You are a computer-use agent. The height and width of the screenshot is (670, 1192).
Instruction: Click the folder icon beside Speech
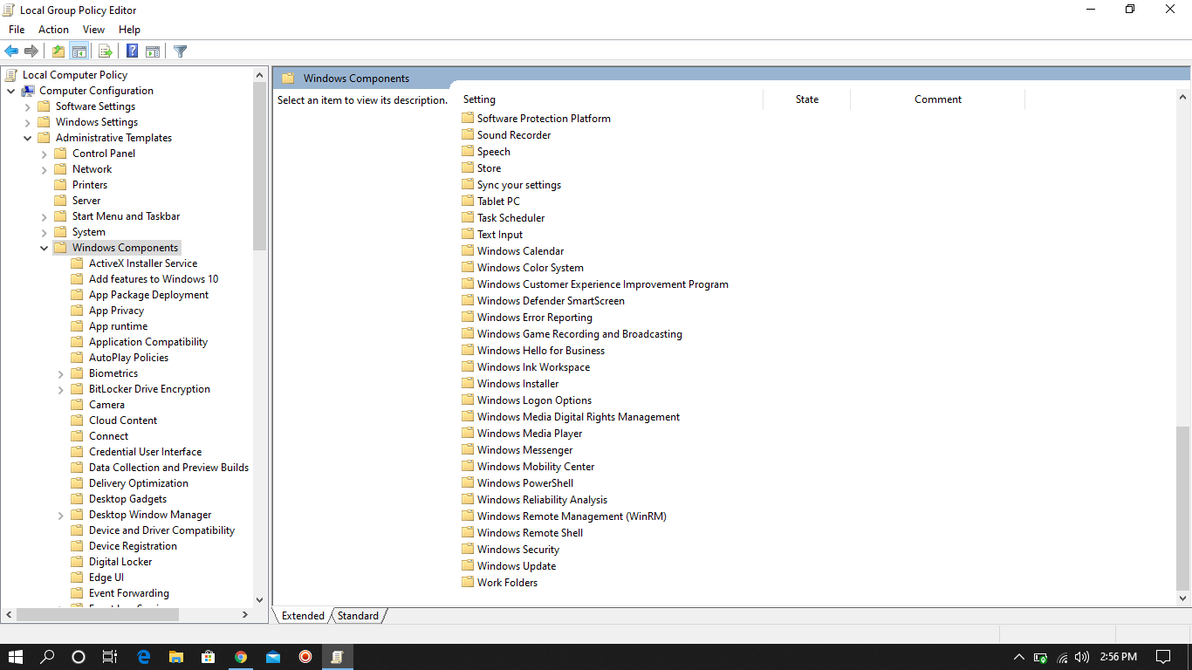pyautogui.click(x=468, y=152)
